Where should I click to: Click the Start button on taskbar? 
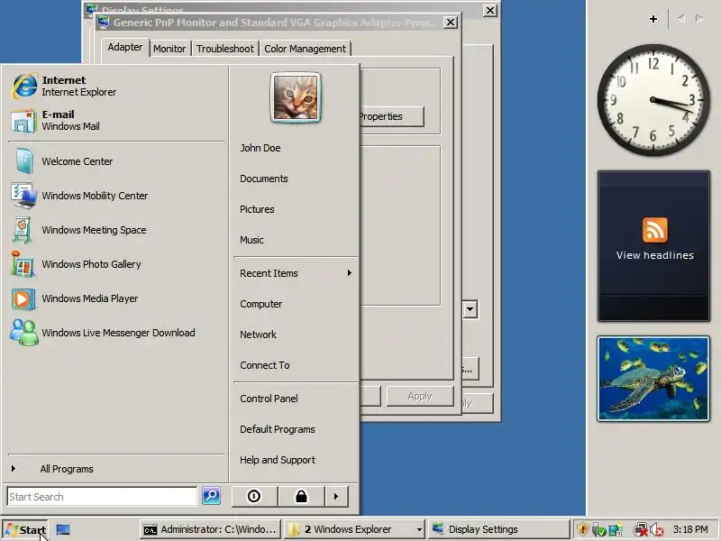(x=25, y=530)
